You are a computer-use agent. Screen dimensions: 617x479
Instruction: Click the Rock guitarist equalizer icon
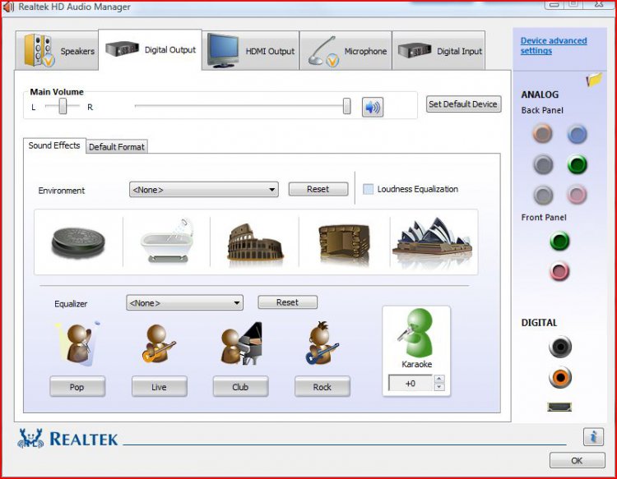coord(322,343)
